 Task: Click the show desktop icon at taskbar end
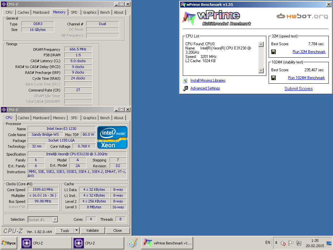click(x=329, y=243)
